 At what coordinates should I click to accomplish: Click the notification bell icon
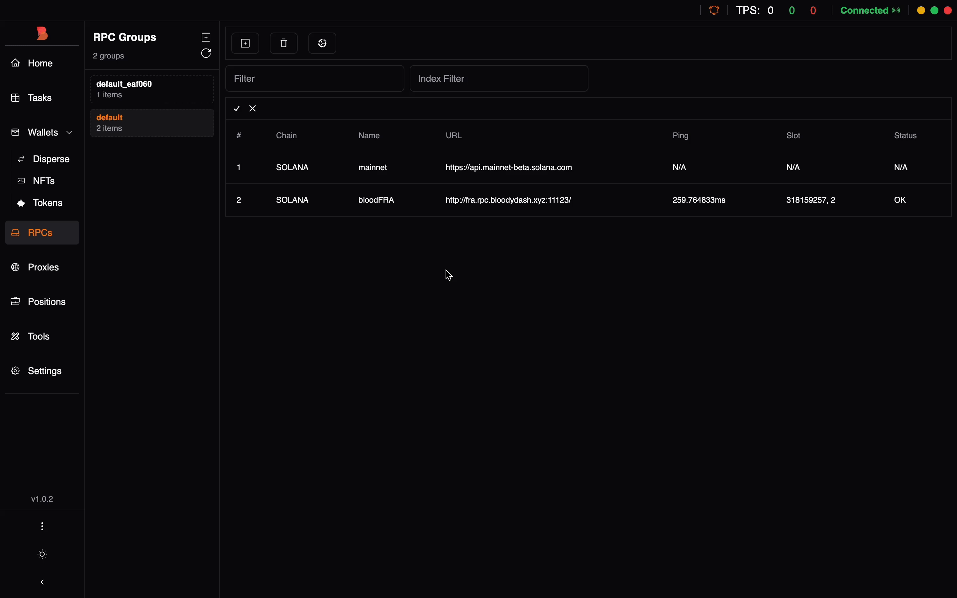pos(714,10)
